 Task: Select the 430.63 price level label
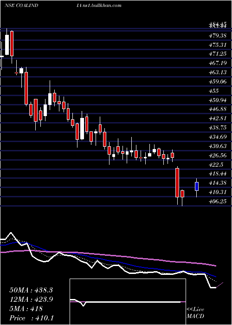tap(217, 146)
